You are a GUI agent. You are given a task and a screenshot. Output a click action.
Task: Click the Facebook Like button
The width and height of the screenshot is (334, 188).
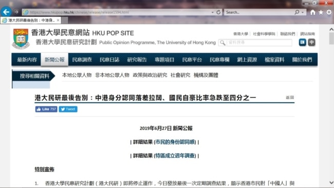[46, 109]
